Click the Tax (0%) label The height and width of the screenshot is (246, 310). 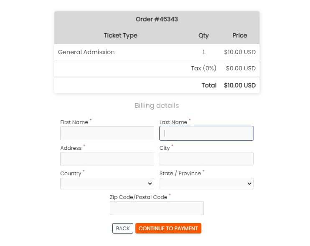[x=203, y=68]
